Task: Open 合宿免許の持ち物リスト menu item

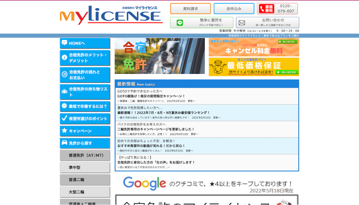Action: [85, 92]
